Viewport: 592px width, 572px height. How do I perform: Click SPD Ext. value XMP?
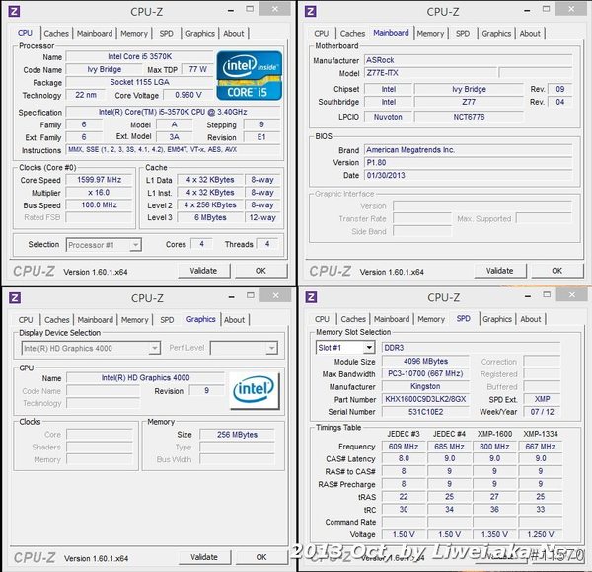click(542, 399)
